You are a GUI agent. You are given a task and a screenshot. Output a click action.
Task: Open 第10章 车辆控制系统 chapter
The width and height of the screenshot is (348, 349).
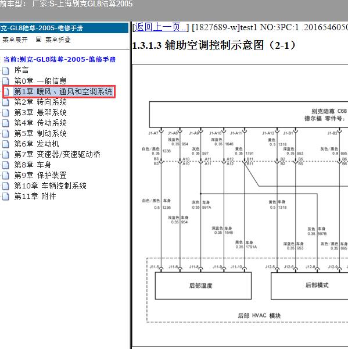coord(51,186)
